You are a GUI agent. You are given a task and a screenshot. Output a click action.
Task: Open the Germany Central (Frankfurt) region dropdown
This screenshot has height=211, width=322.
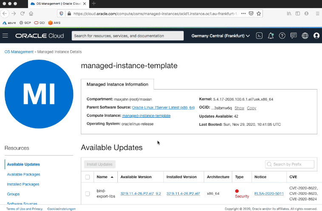point(221,36)
